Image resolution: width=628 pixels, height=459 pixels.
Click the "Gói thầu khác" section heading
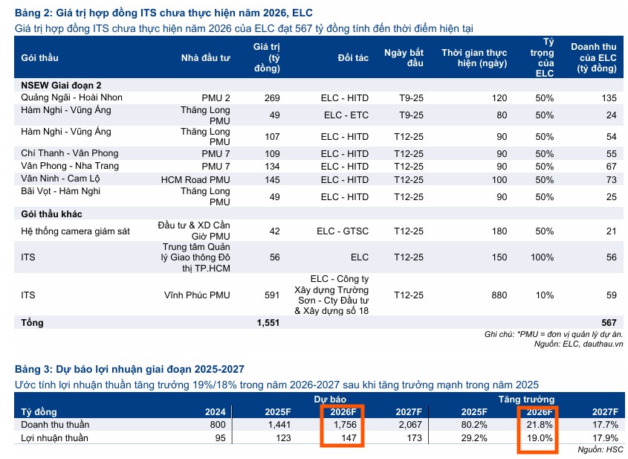click(x=52, y=214)
